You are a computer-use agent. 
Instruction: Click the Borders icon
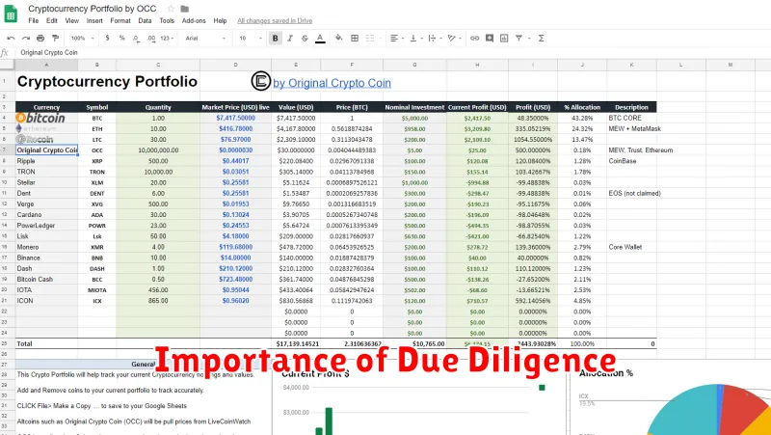pos(355,38)
